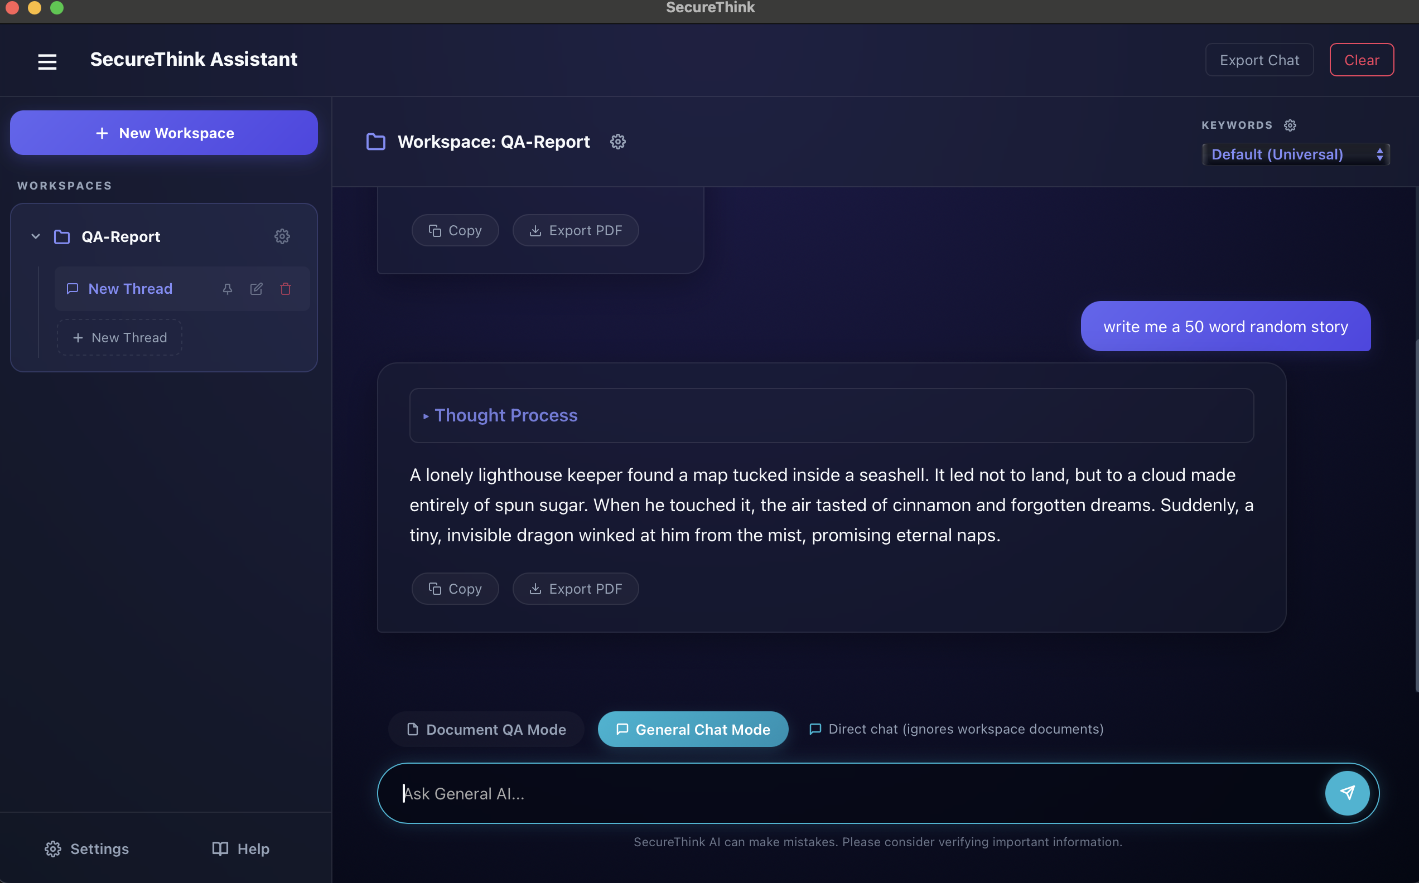Image resolution: width=1419 pixels, height=883 pixels.
Task: Export the previous response with the upper Export PDF button
Action: [576, 230]
